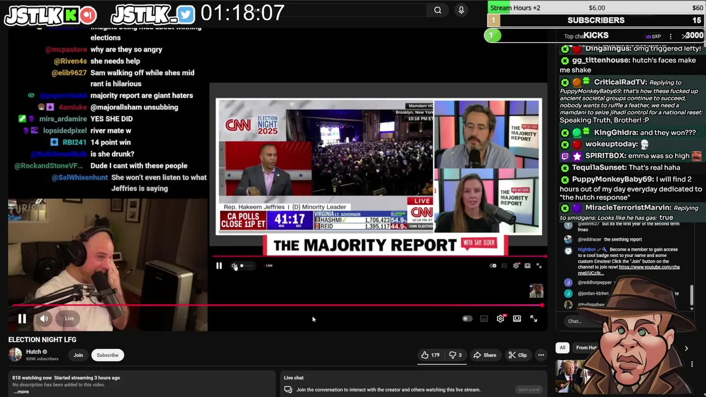The image size is (706, 397).
Task: Click @mcpastore in overlay chat
Action: [66, 50]
